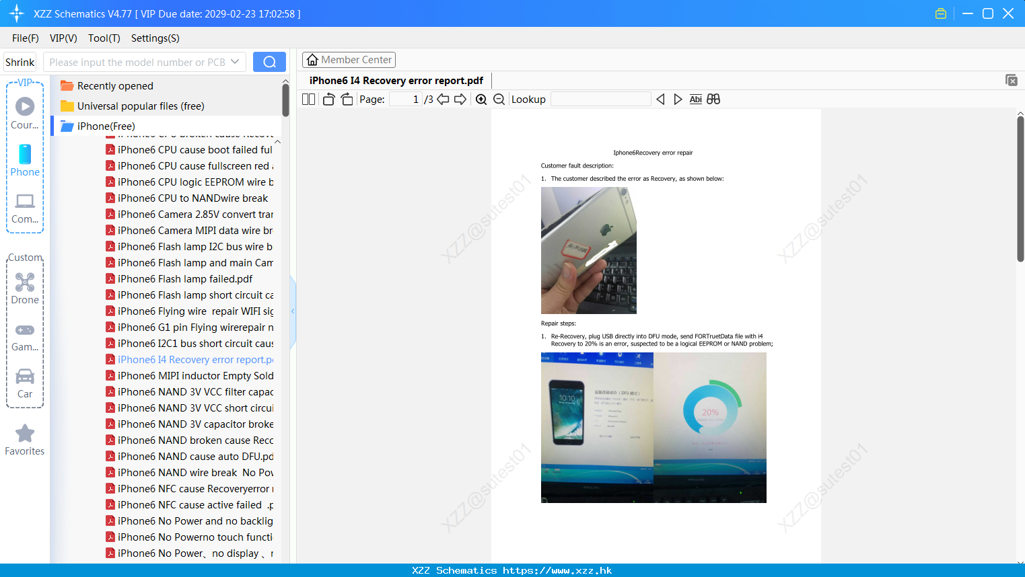Viewport: 1025px width, 577px height.
Task: Open iPhone6 Camera MIPI data wire file
Action: pos(189,230)
